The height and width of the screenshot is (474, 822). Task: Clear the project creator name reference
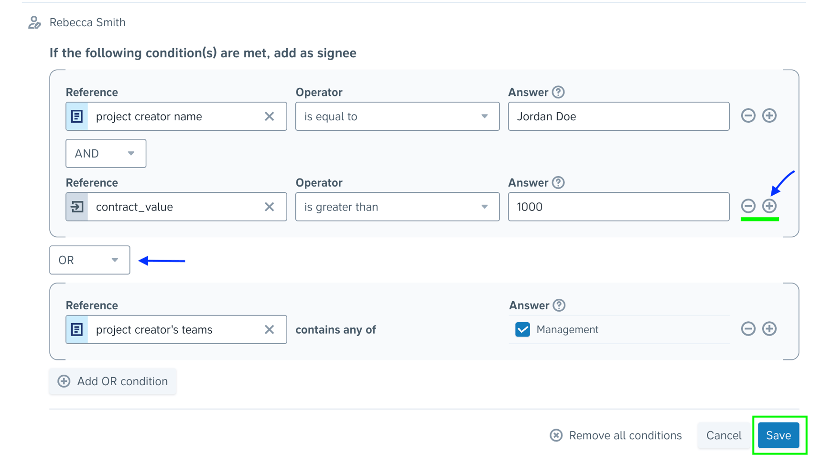point(269,116)
